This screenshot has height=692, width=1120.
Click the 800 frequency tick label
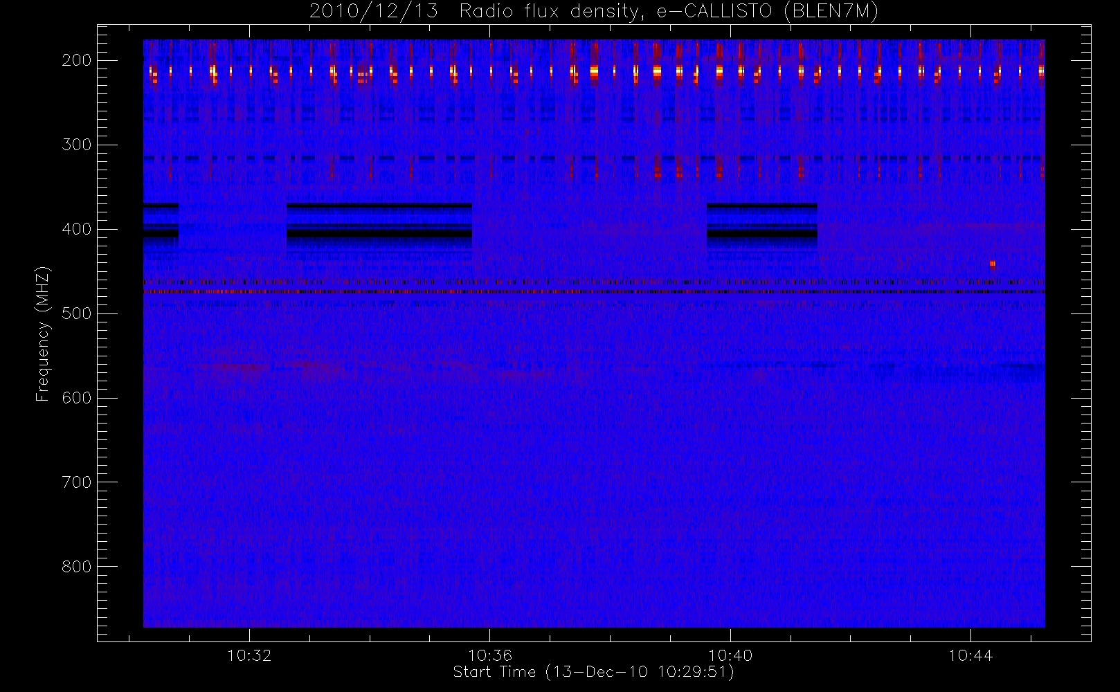[77, 567]
